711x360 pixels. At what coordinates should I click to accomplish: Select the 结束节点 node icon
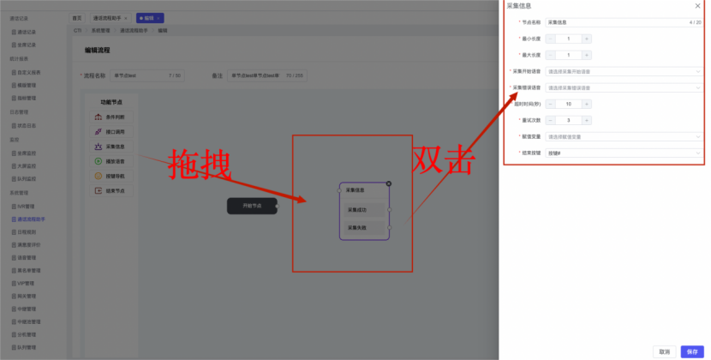click(x=98, y=190)
